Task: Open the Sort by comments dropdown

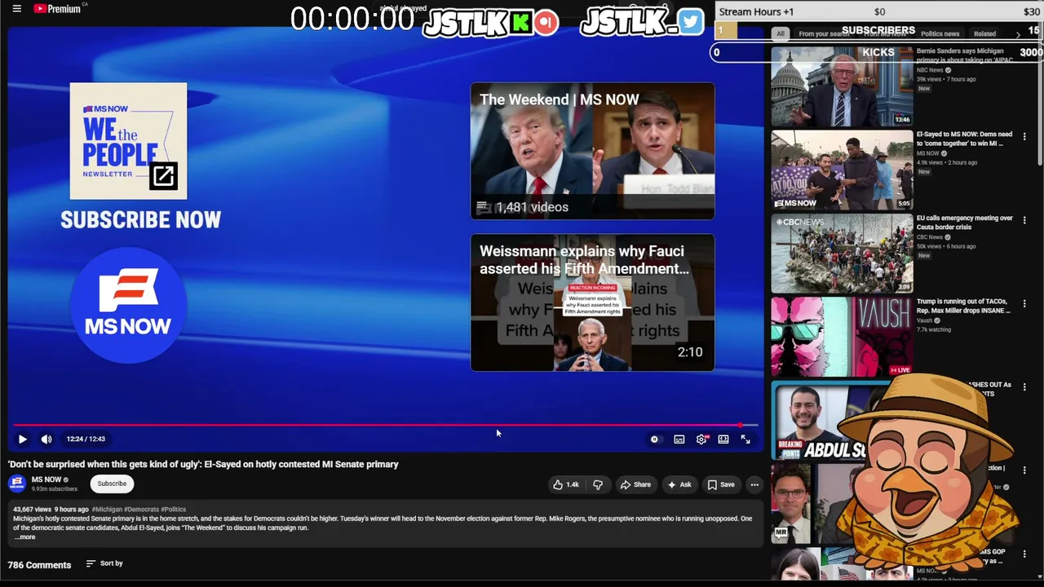Action: coord(104,563)
